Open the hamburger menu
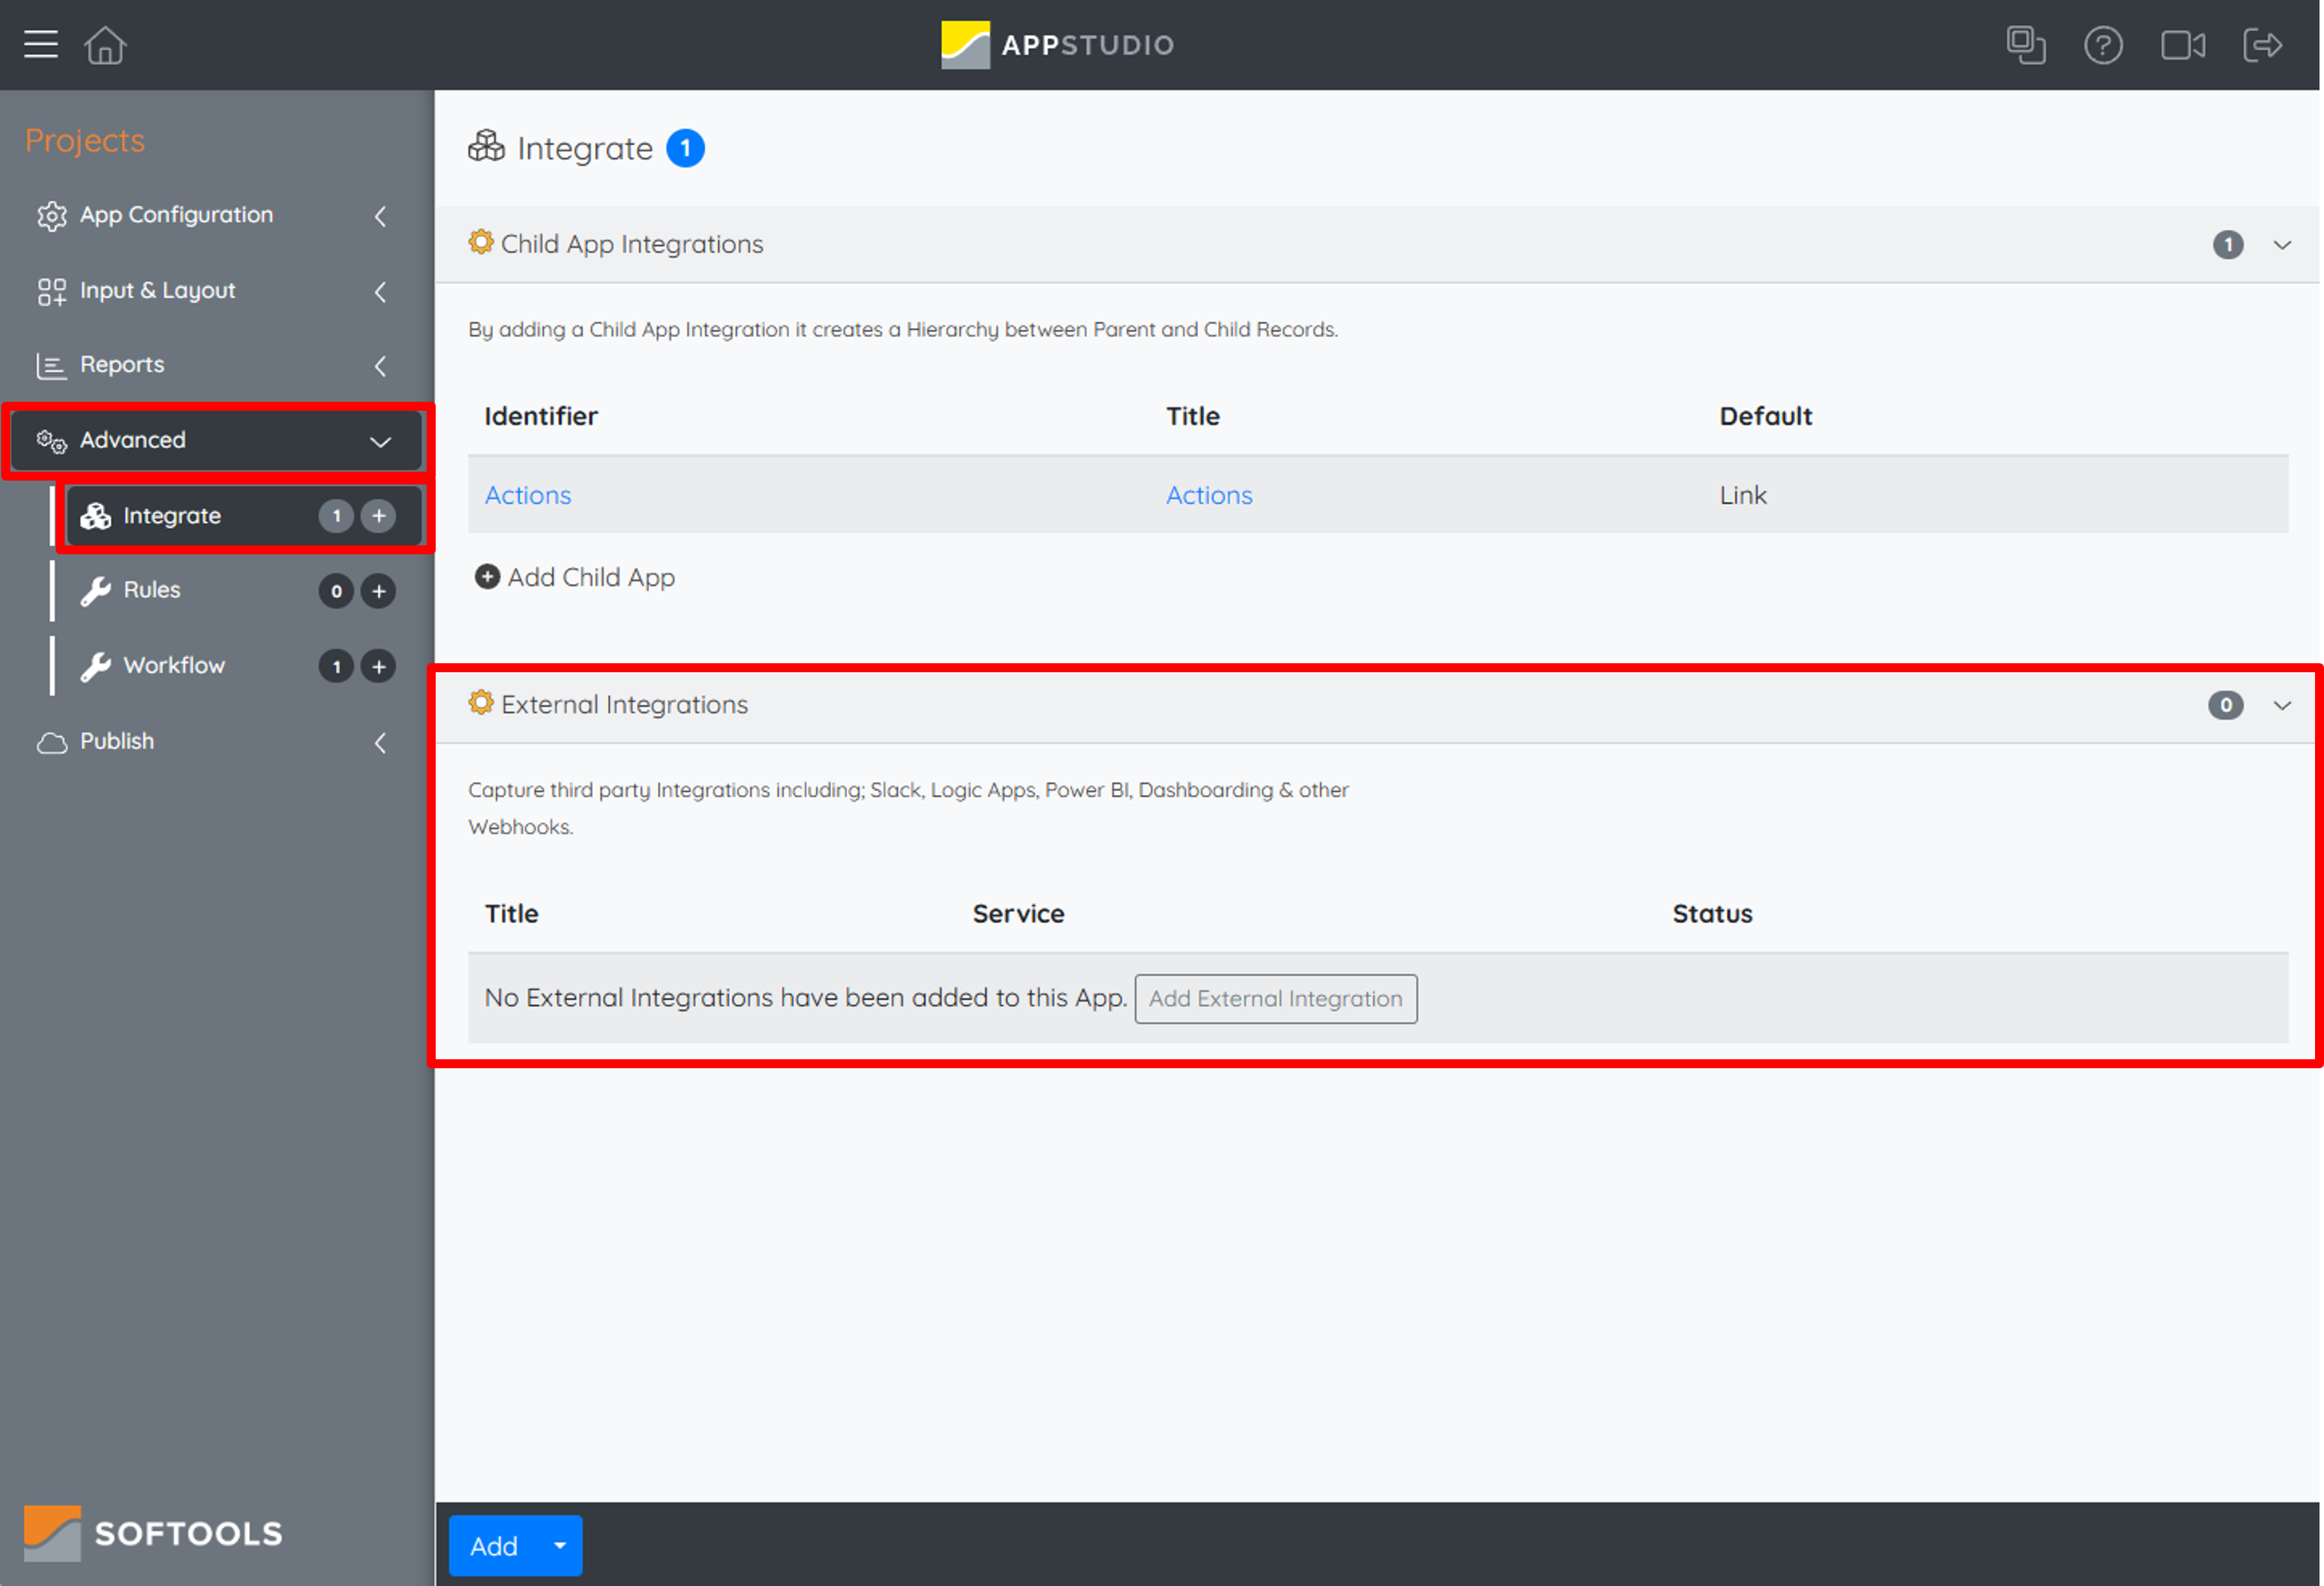The image size is (2324, 1586). (x=40, y=44)
